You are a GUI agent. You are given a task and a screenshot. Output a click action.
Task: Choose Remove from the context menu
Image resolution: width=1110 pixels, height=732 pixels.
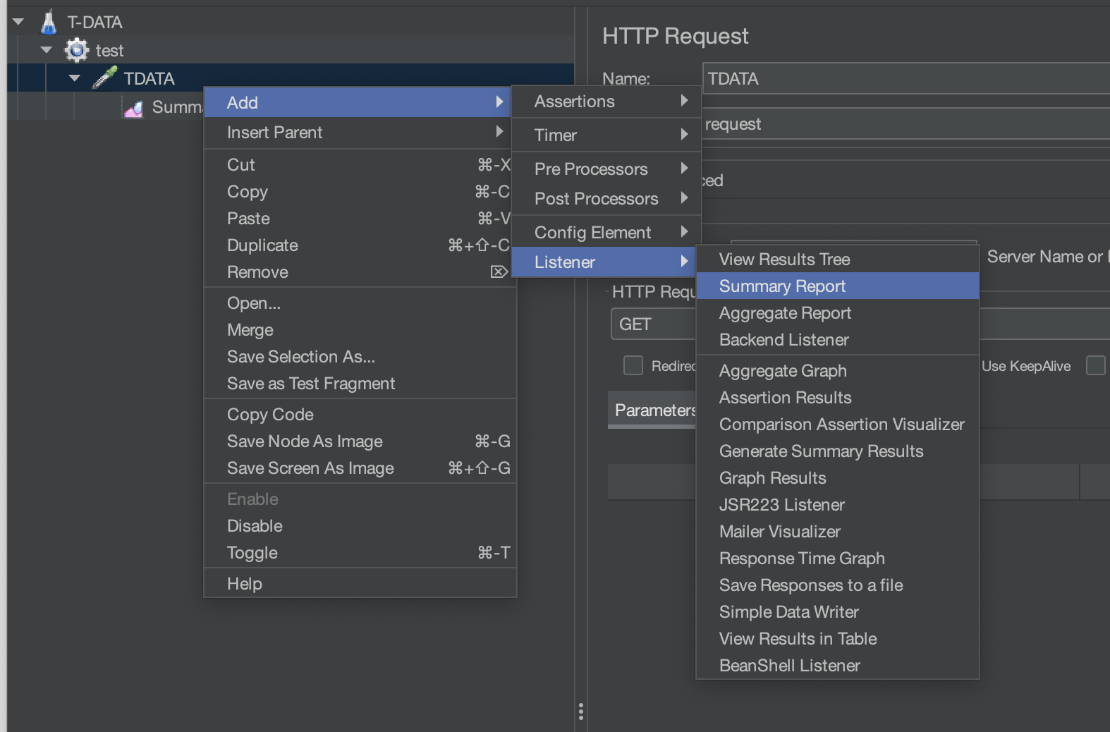click(x=360, y=272)
